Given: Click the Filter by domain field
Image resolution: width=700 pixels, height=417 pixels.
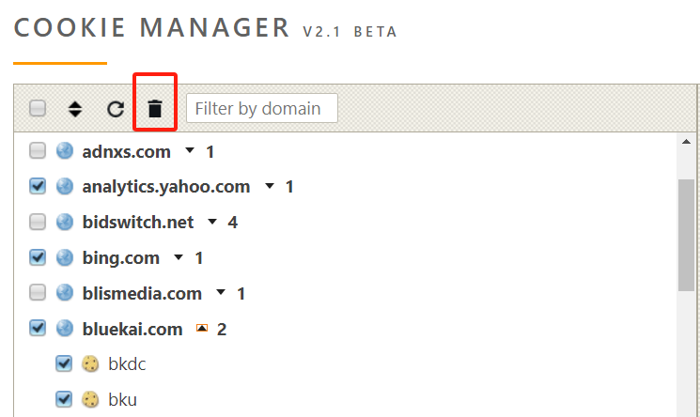Looking at the screenshot, I should (x=262, y=109).
